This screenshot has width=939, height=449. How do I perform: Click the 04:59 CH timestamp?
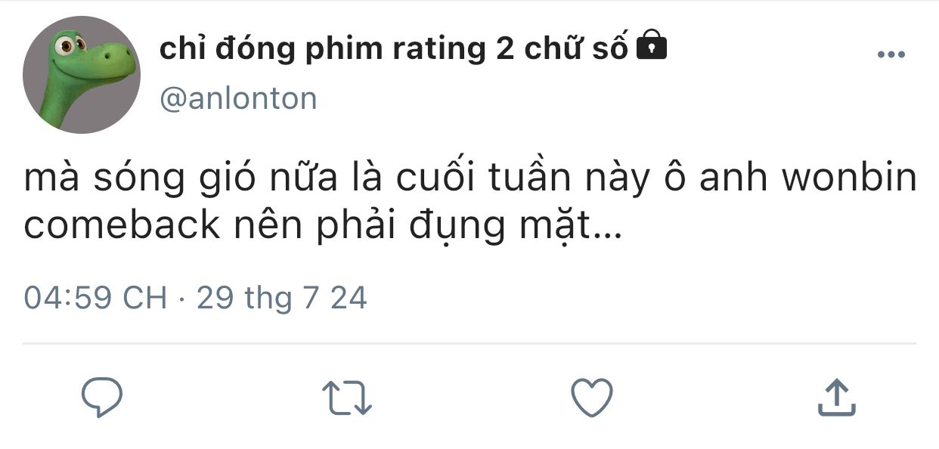click(95, 298)
